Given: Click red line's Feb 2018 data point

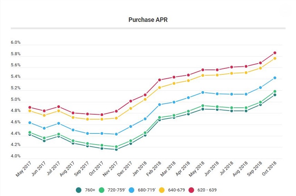Looking at the screenshot, I should (160, 80).
